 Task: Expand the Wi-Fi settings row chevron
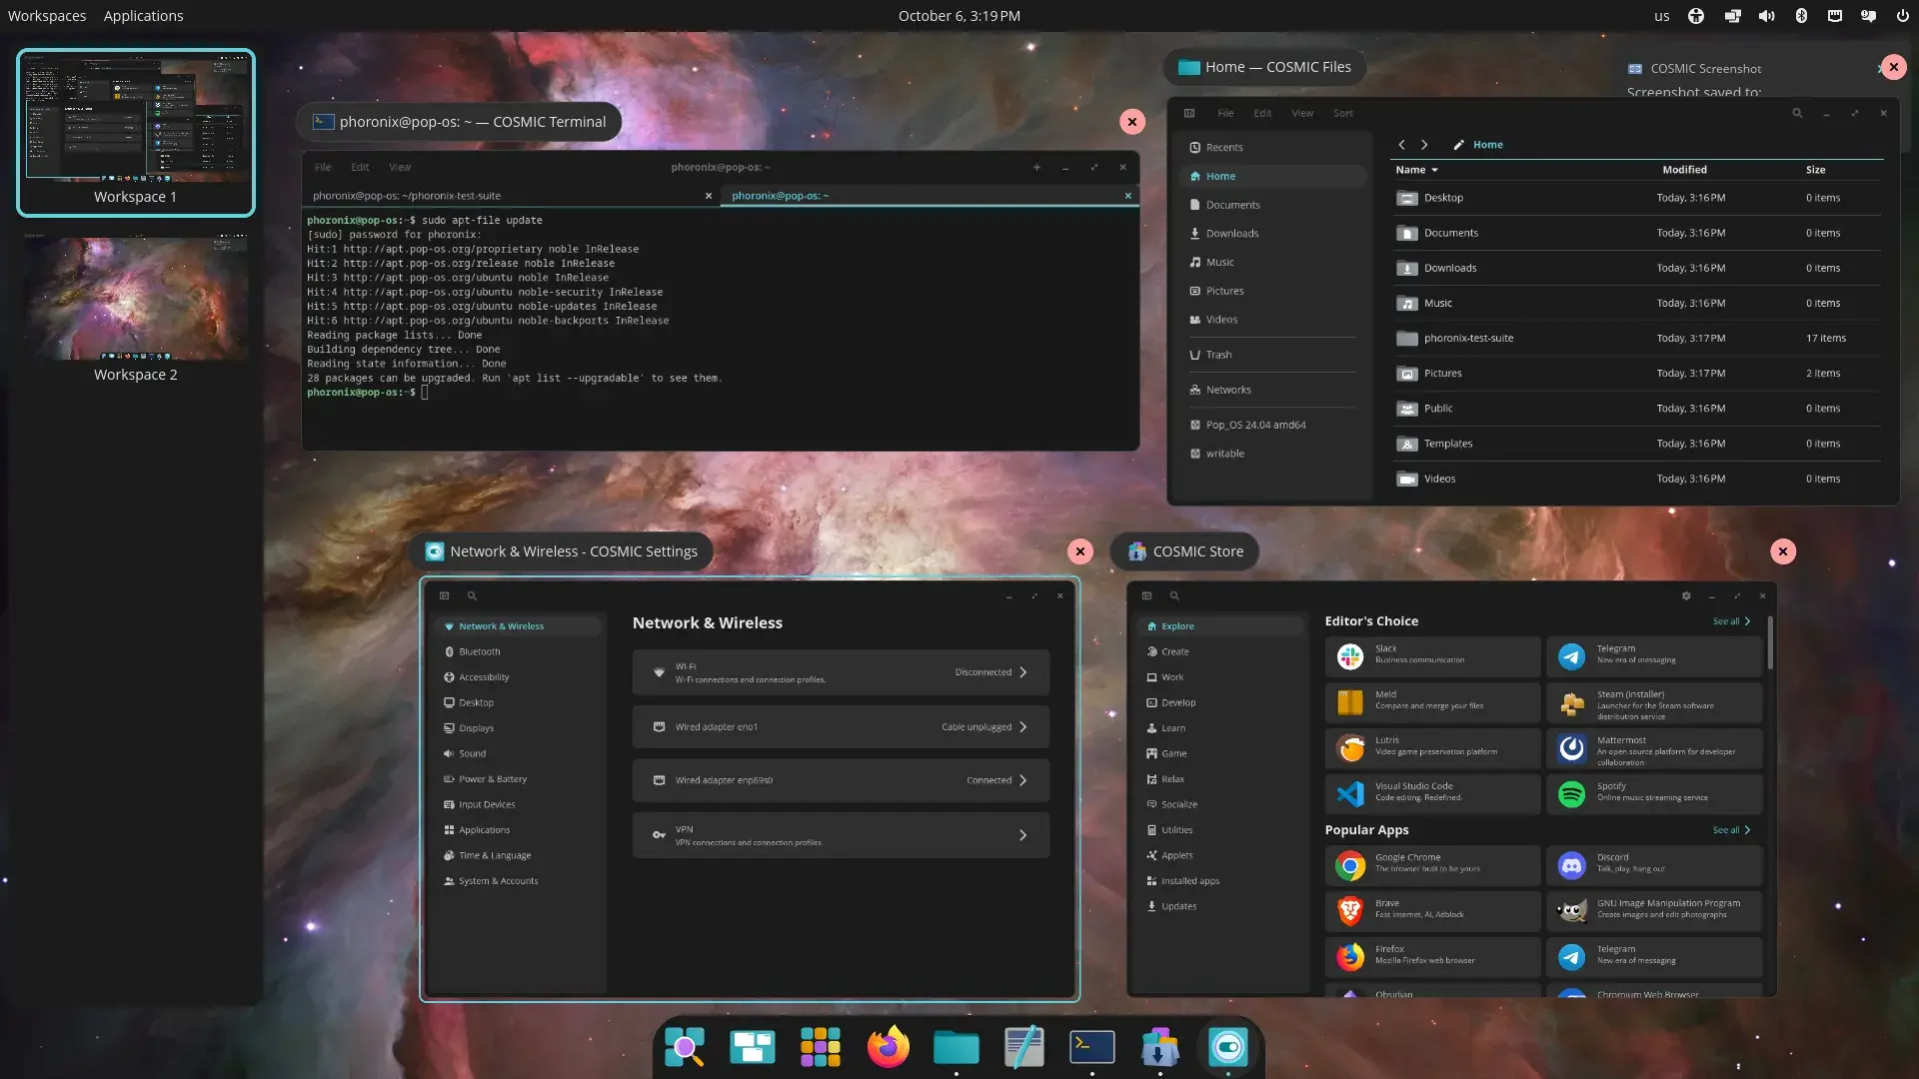1023,672
